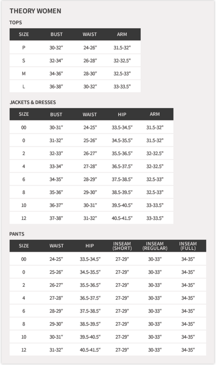Click the ARM header in the Tops table

click(122, 34)
